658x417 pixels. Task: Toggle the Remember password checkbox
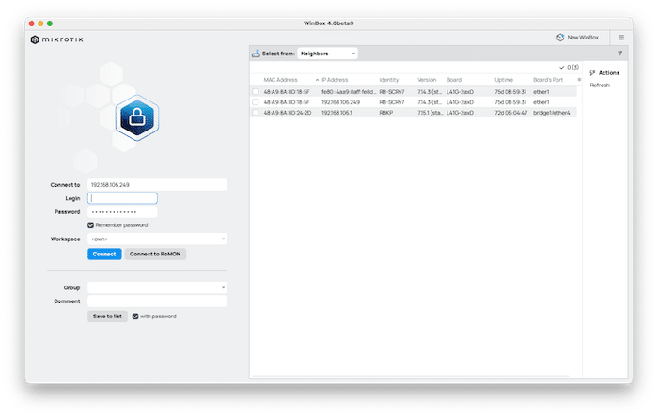[90, 225]
